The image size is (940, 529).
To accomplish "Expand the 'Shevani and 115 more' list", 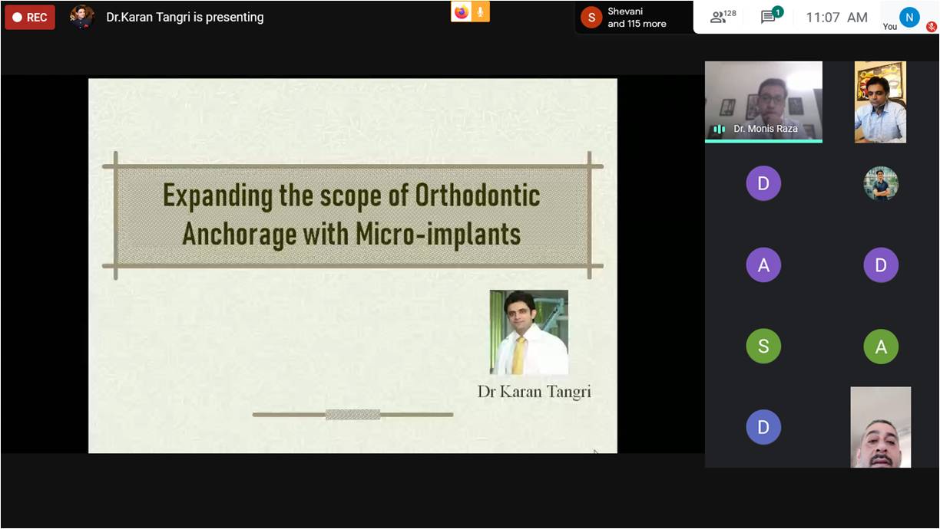I will coord(636,18).
